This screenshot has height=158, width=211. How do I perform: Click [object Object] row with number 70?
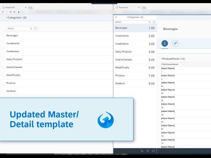[x=186, y=134]
